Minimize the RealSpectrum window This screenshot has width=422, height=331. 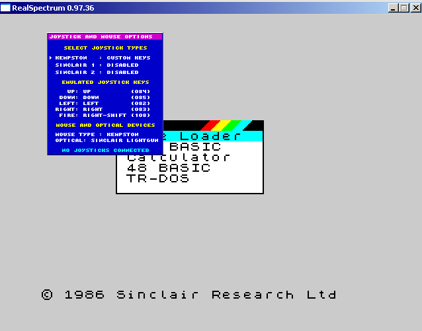click(x=393, y=8)
